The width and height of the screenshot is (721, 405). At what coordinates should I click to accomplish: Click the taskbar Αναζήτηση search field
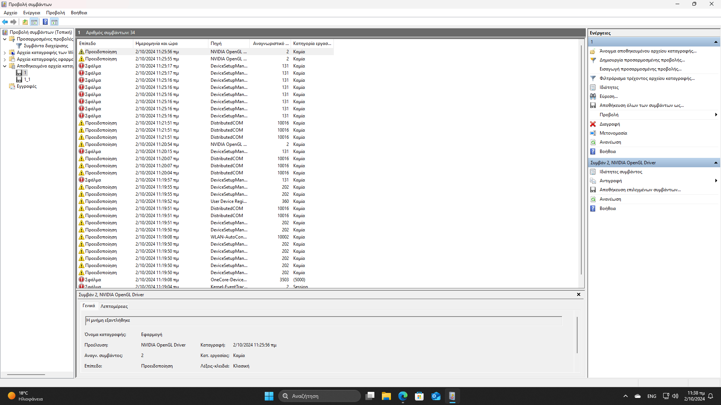coord(320,396)
